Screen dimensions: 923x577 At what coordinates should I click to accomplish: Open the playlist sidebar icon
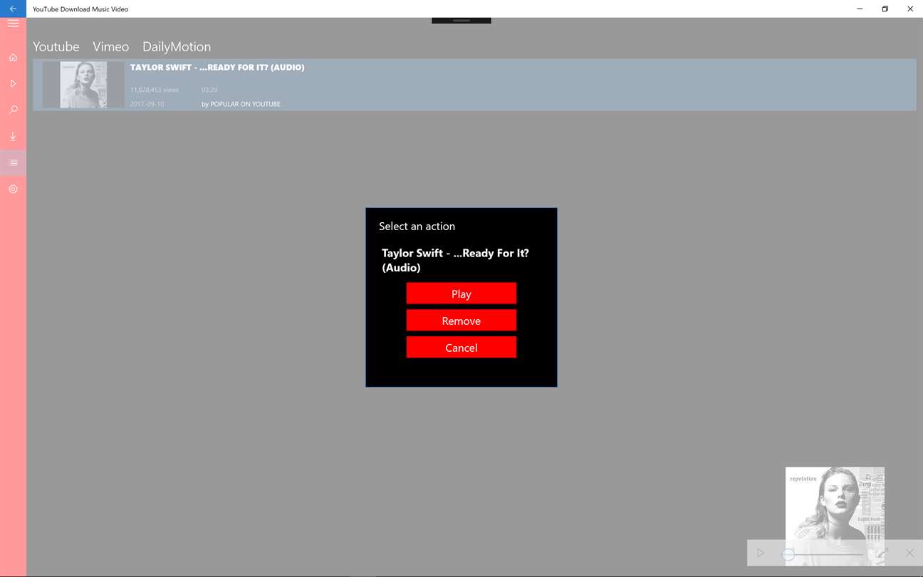pyautogui.click(x=13, y=162)
